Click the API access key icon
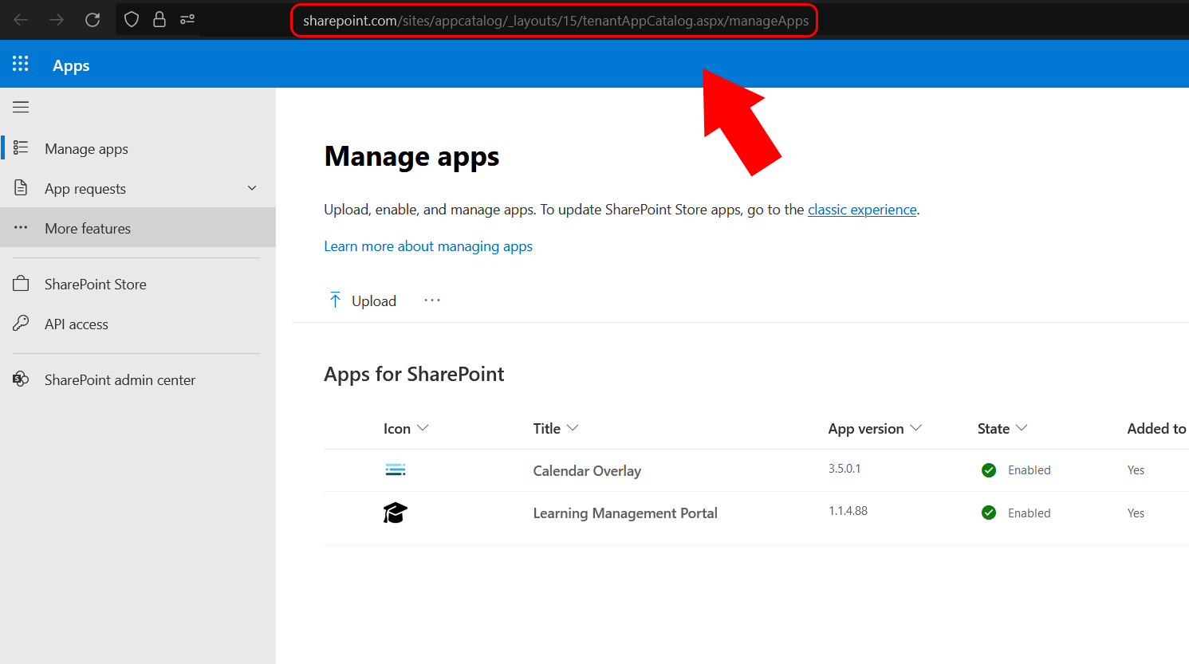The width and height of the screenshot is (1189, 664). [21, 323]
